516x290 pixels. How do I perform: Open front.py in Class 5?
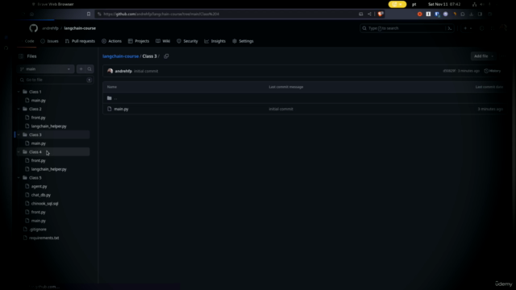coord(38,212)
